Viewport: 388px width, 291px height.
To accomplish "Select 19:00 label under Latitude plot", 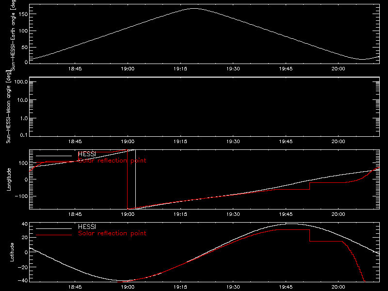I will (128, 287).
